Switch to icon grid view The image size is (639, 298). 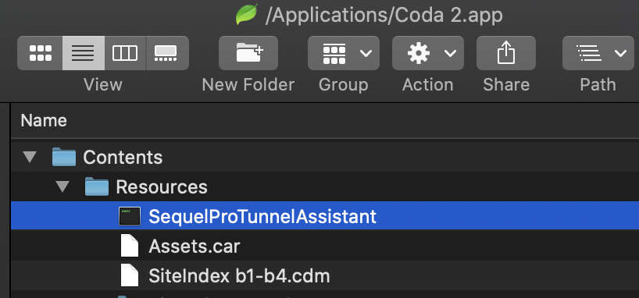click(41, 53)
